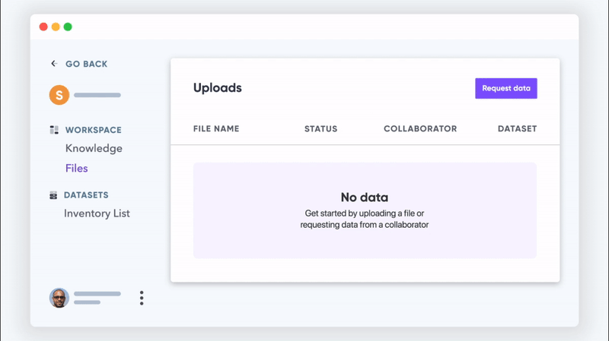Click the orange S workspace avatar
The image size is (609, 341).
[59, 95]
